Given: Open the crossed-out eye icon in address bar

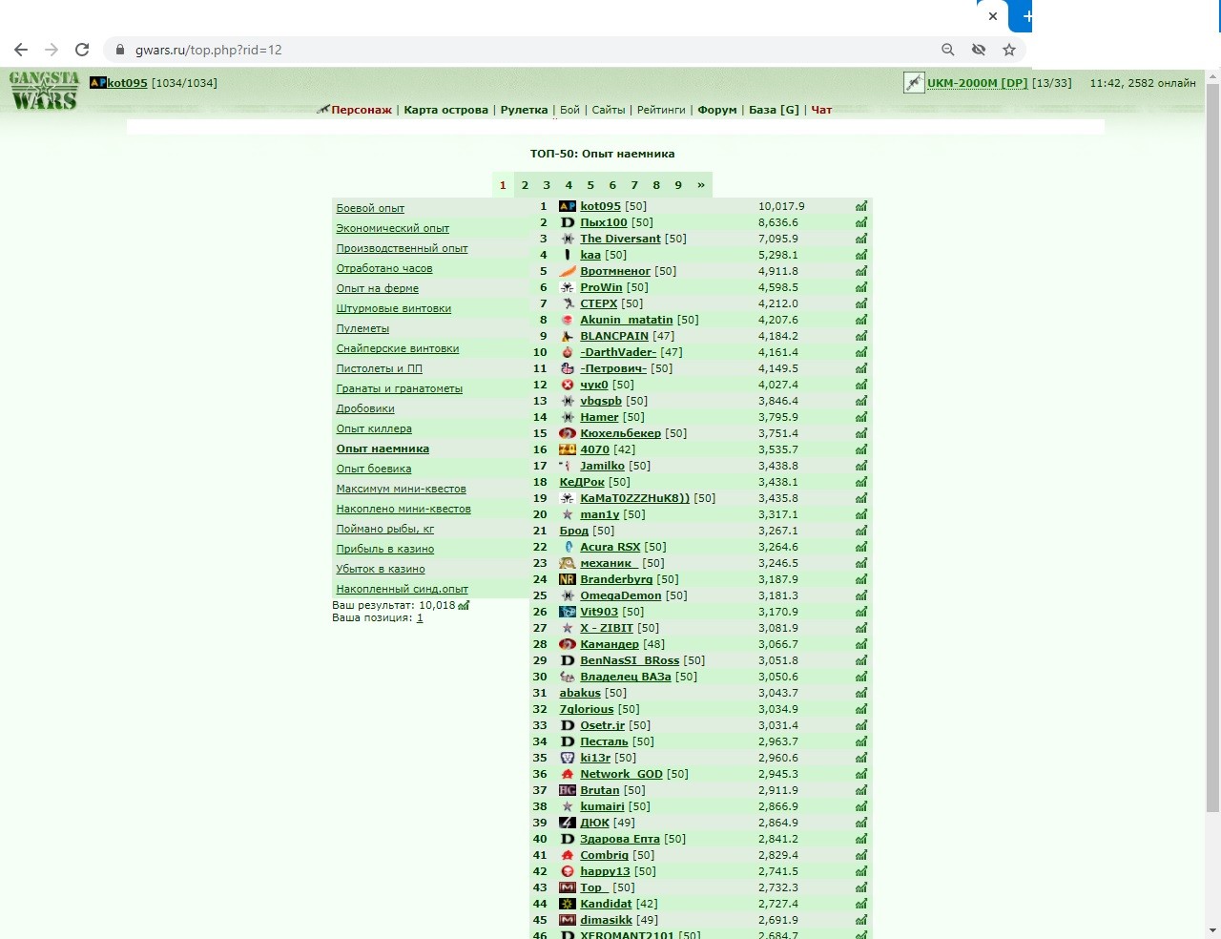Looking at the screenshot, I should (979, 50).
